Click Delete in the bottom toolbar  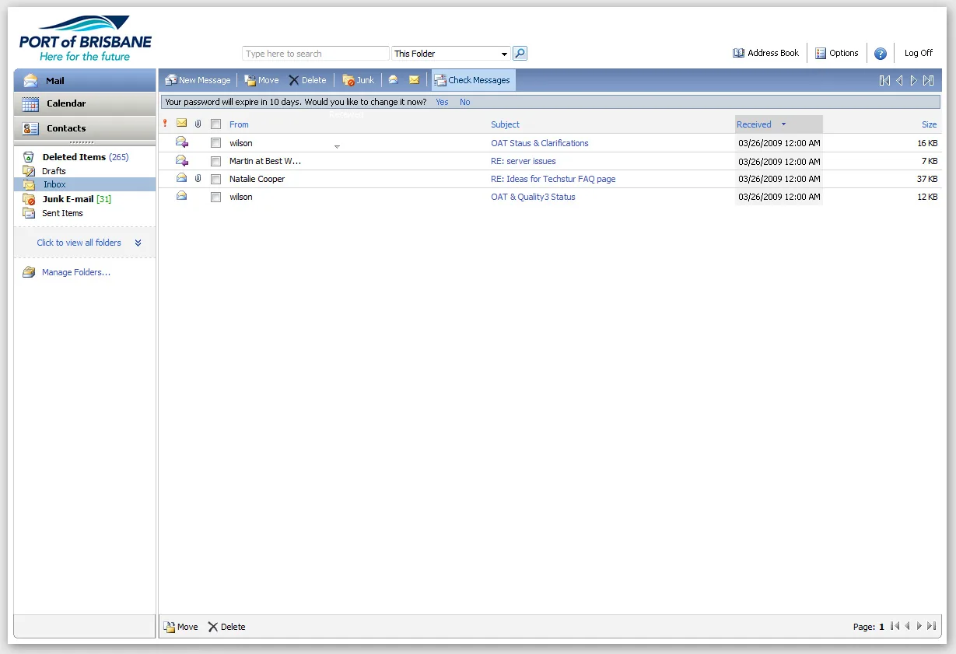coord(226,627)
